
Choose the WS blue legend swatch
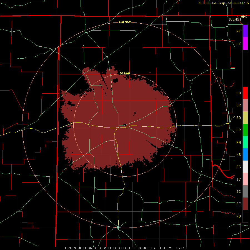tap(245, 154)
